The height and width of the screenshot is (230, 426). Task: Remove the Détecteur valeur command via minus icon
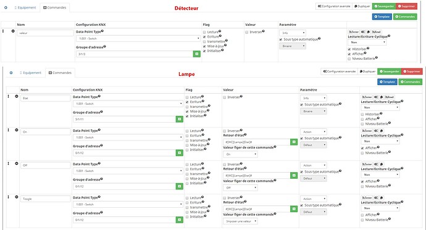click(13, 31)
